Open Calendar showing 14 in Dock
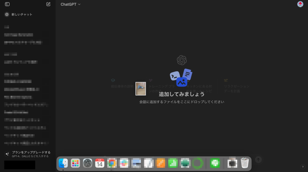The image size is (308, 172). pyautogui.click(x=100, y=163)
